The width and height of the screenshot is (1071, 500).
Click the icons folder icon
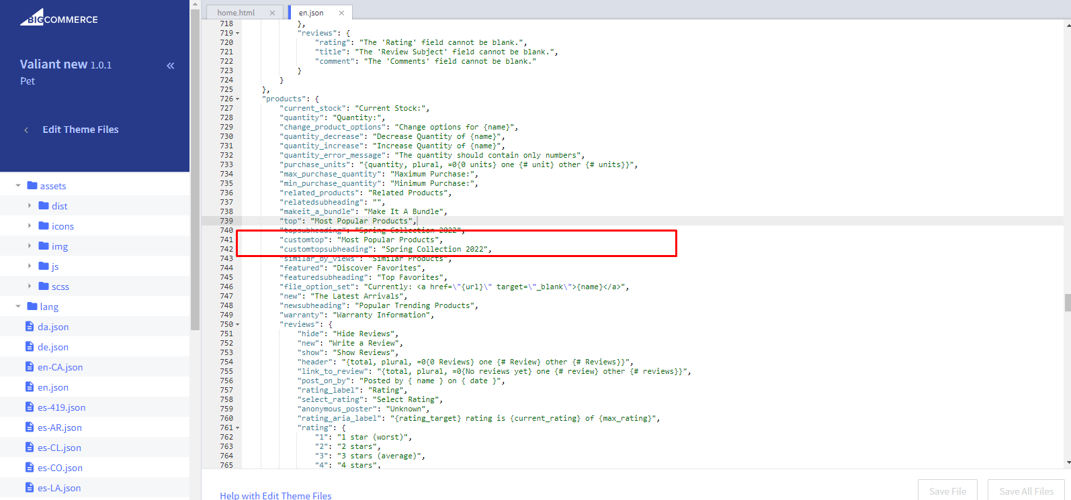44,226
